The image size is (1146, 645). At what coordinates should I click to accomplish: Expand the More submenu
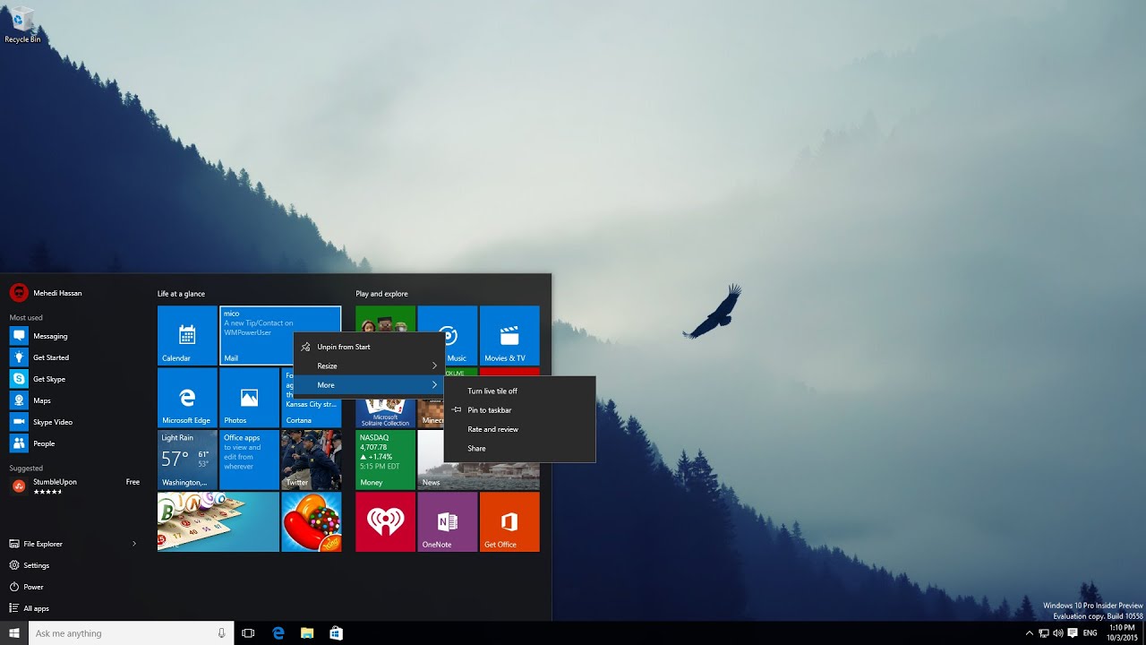(369, 385)
